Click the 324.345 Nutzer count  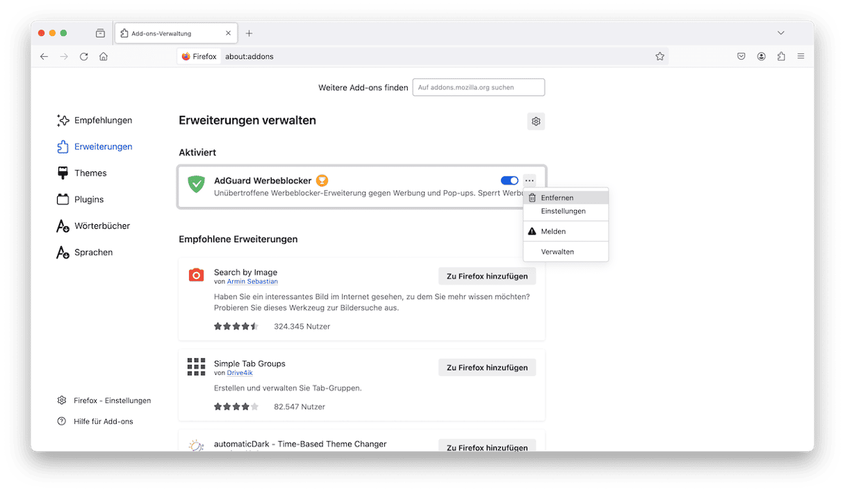click(302, 326)
